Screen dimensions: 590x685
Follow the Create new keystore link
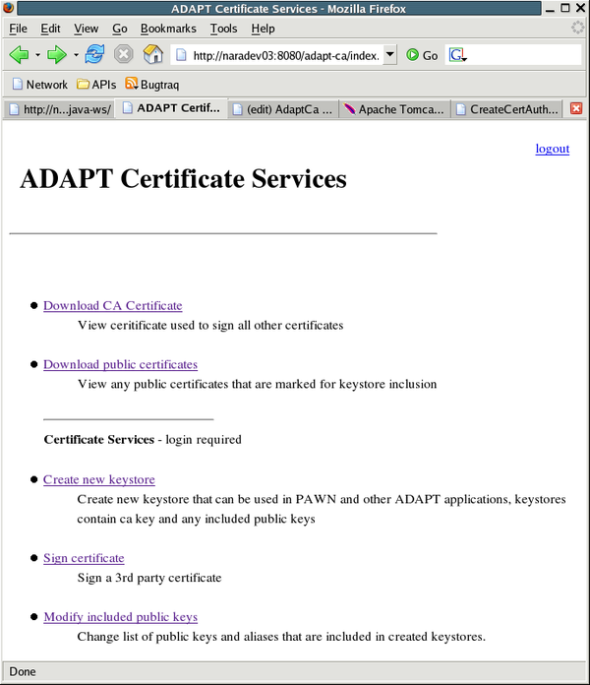[98, 479]
